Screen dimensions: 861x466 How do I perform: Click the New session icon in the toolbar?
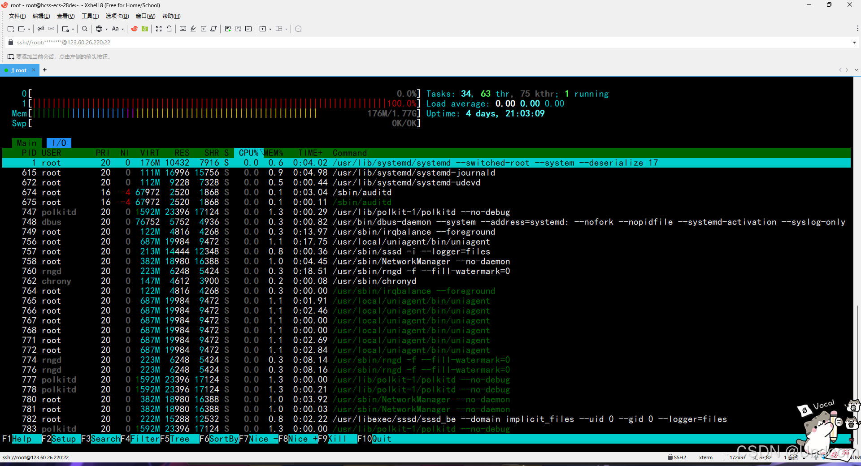coord(11,29)
